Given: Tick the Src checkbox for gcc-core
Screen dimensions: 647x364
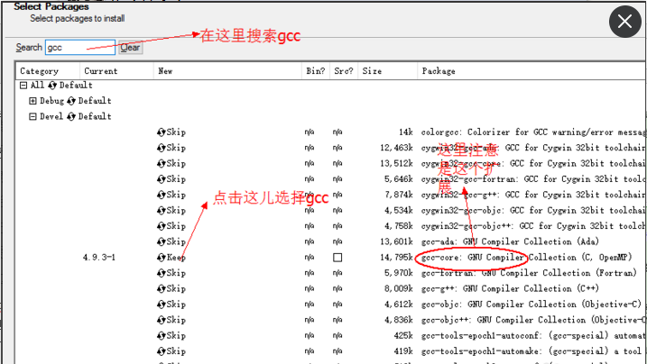Looking at the screenshot, I should click(x=337, y=258).
